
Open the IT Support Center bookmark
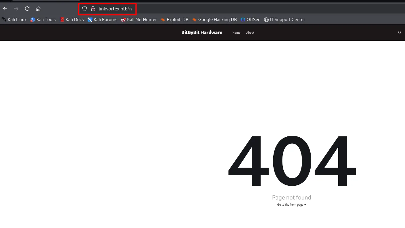tap(285, 20)
